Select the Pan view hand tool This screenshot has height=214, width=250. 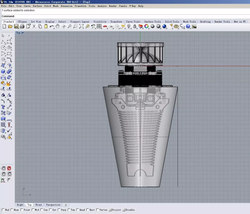[x=57, y=26]
